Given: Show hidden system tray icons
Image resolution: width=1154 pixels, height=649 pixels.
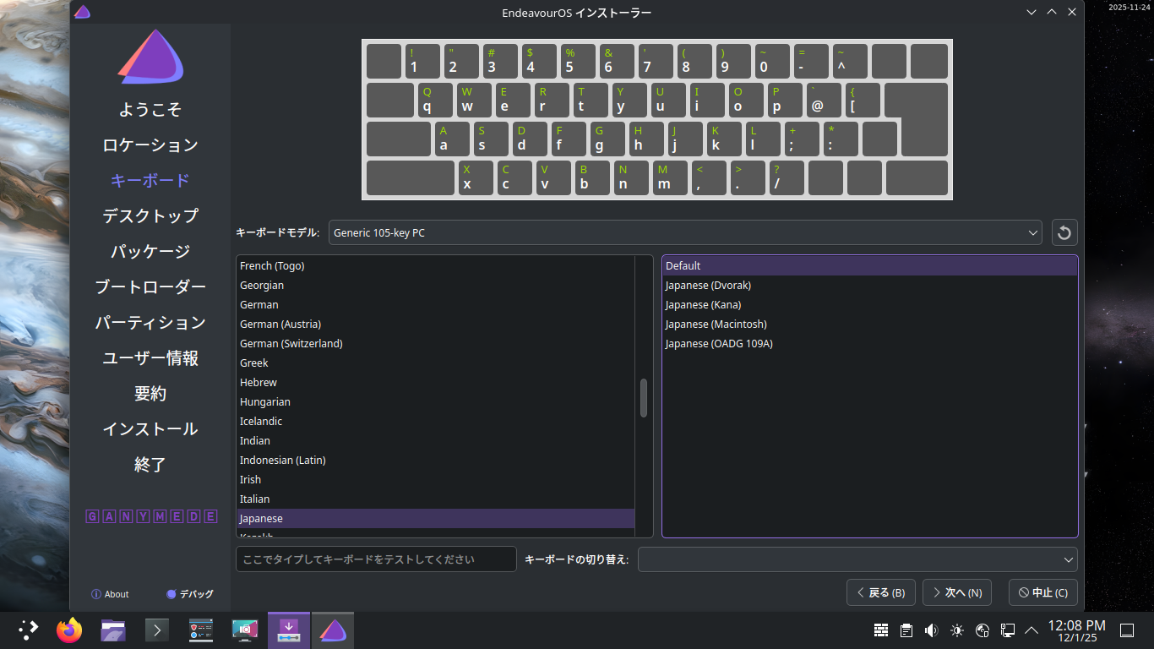Looking at the screenshot, I should coord(1032,630).
